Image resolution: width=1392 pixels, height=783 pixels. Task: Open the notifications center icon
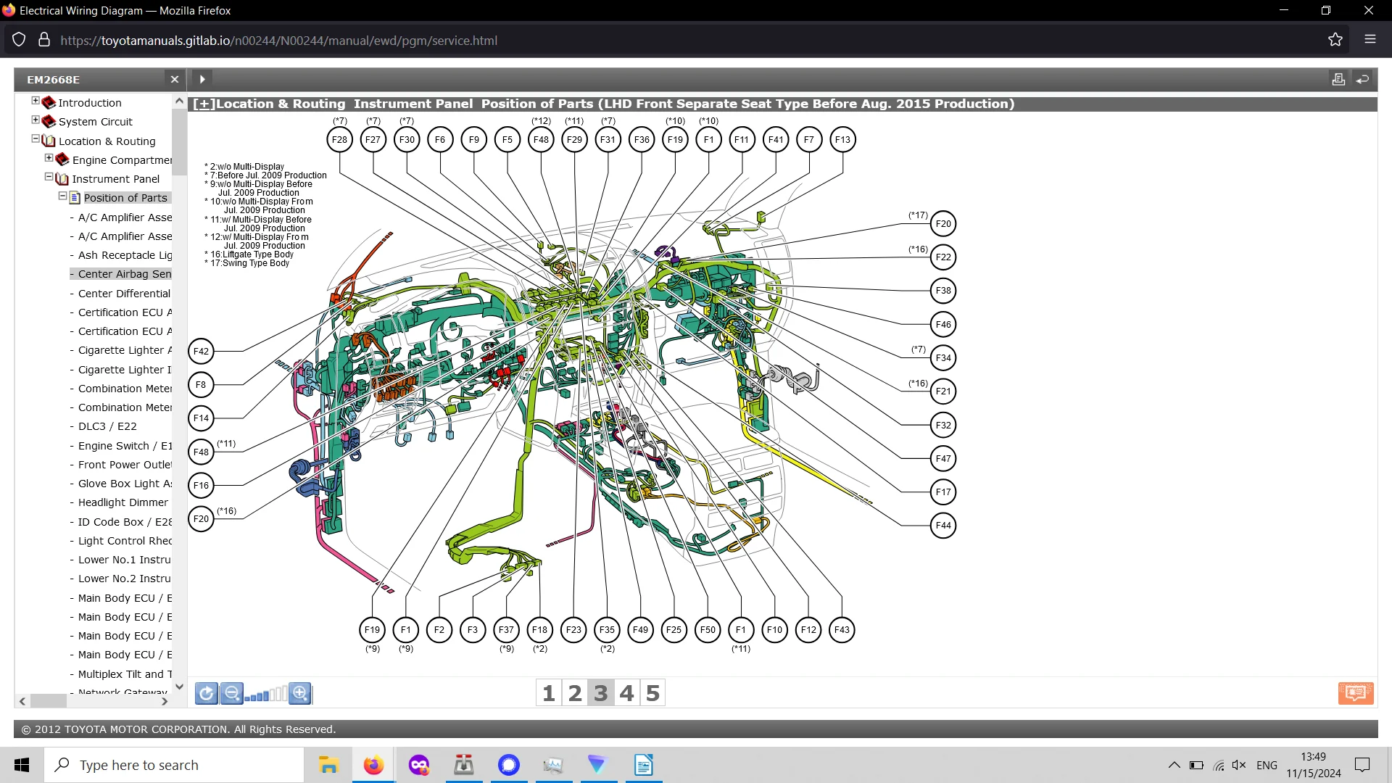pos(1362,765)
